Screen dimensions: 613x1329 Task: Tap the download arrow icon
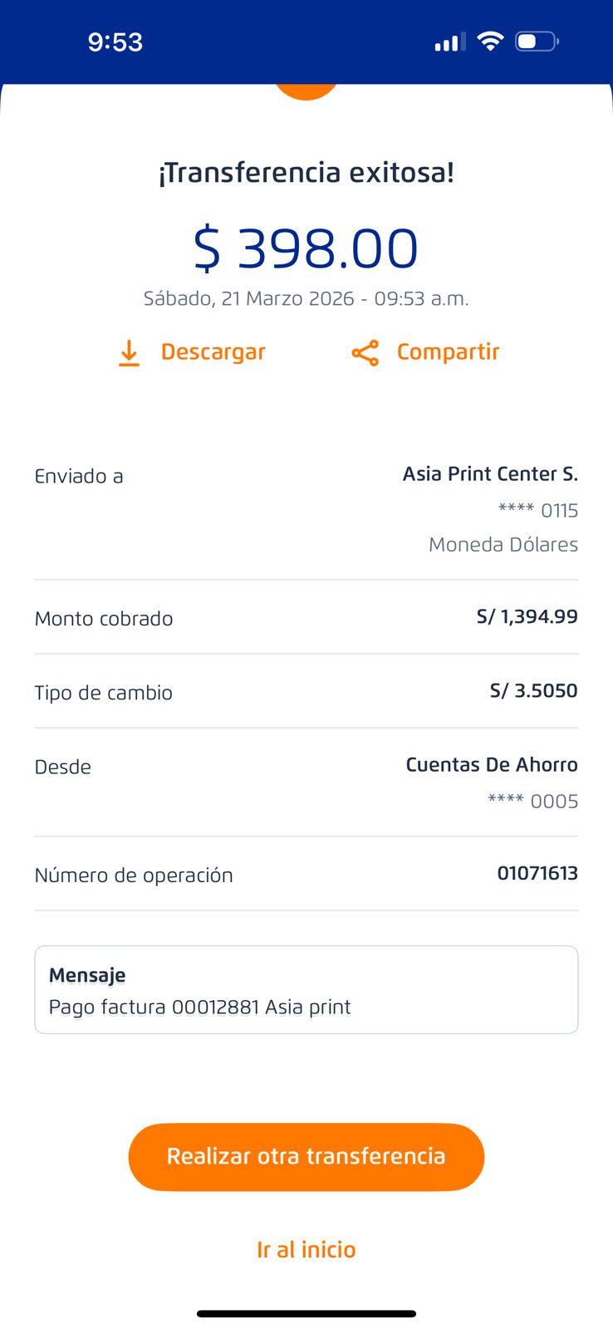[x=129, y=353]
